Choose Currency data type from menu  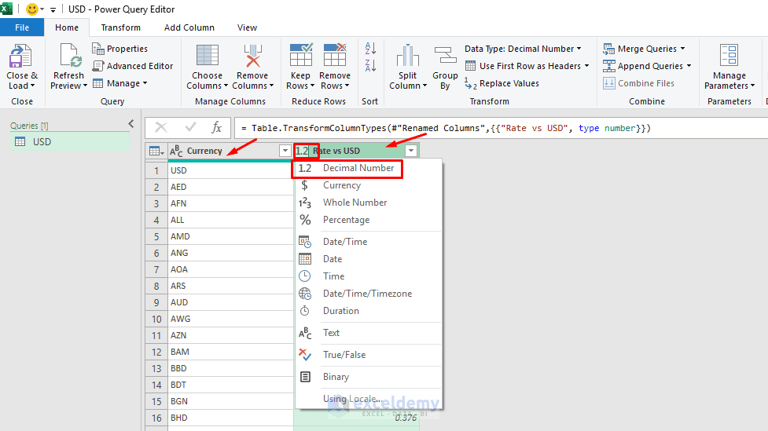(x=369, y=185)
